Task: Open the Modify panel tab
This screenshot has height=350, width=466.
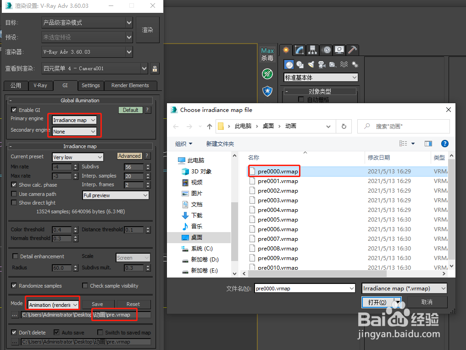Action: 299,50
